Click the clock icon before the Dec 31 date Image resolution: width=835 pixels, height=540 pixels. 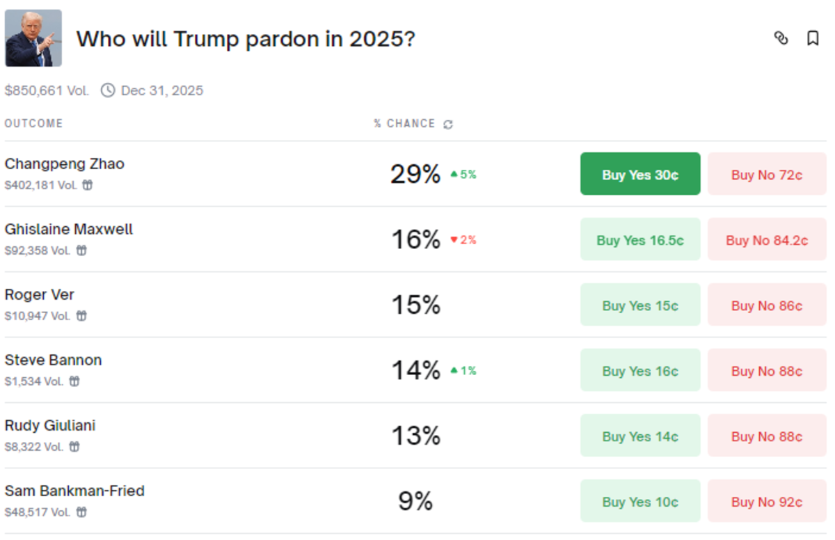[x=108, y=90]
